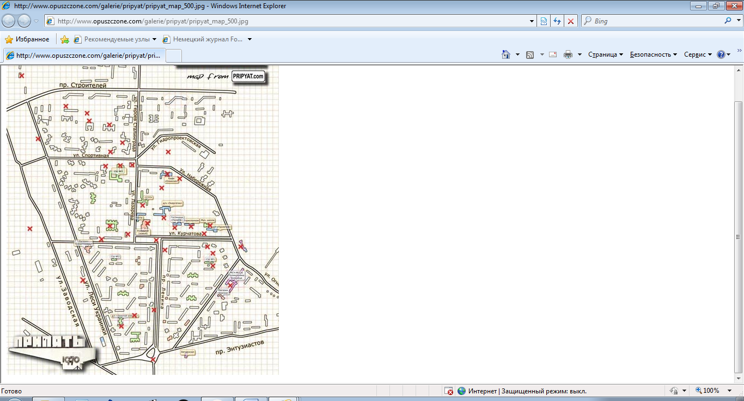Image resolution: width=744 pixels, height=401 pixels.
Task: Click the RSS feeds icon
Action: click(529, 54)
